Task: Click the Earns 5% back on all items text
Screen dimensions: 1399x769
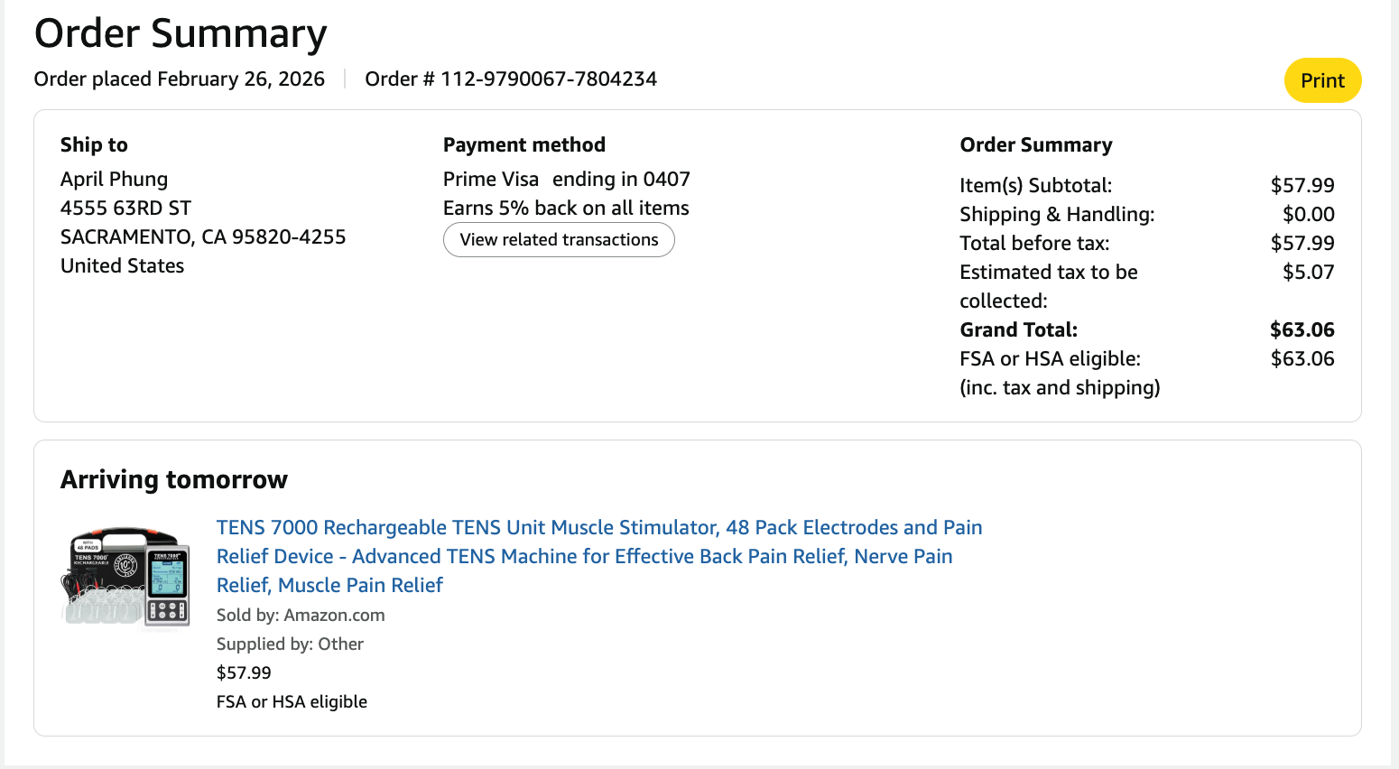Action: (x=566, y=208)
